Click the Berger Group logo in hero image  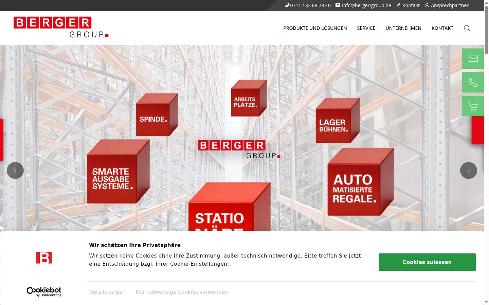pos(239,149)
